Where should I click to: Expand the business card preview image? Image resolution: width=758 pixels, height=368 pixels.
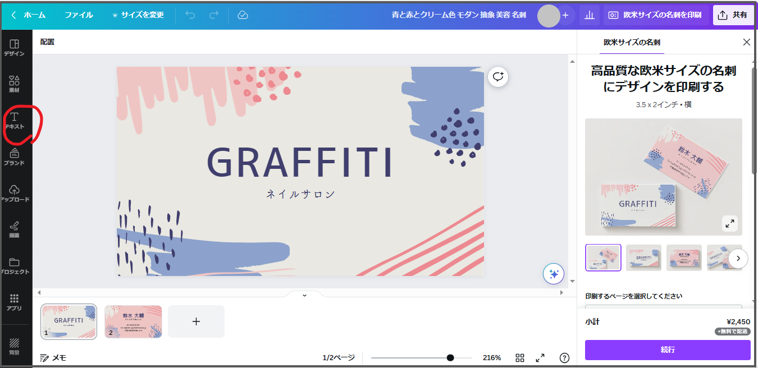pyautogui.click(x=729, y=223)
